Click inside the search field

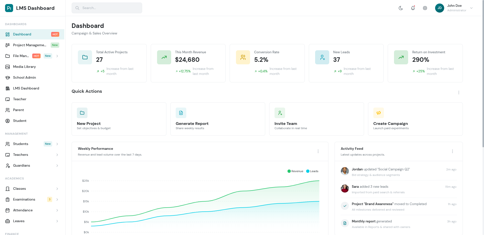[107, 8]
